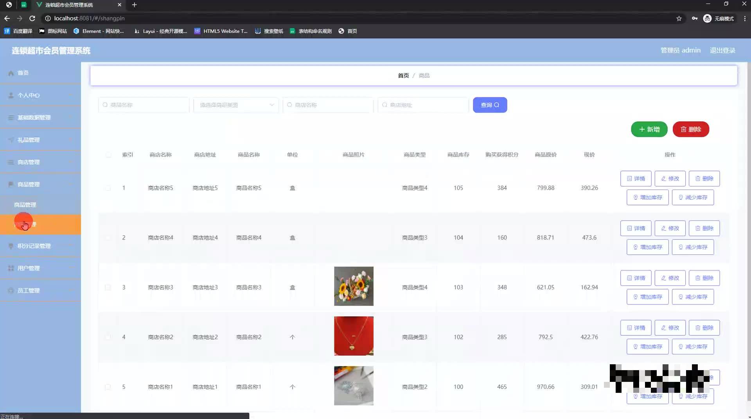Focus the 商店名称 search input
The height and width of the screenshot is (419, 751).
[x=328, y=105]
